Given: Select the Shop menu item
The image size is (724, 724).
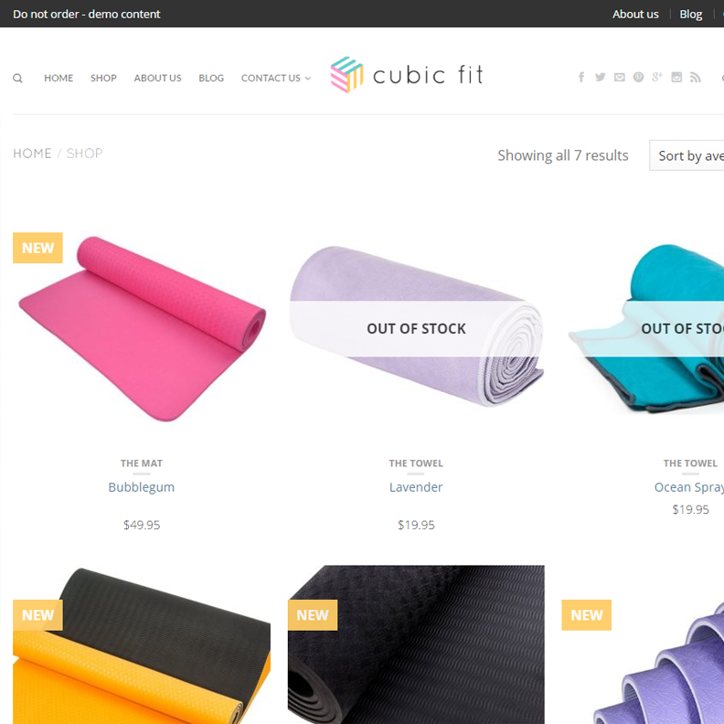Looking at the screenshot, I should tap(103, 78).
